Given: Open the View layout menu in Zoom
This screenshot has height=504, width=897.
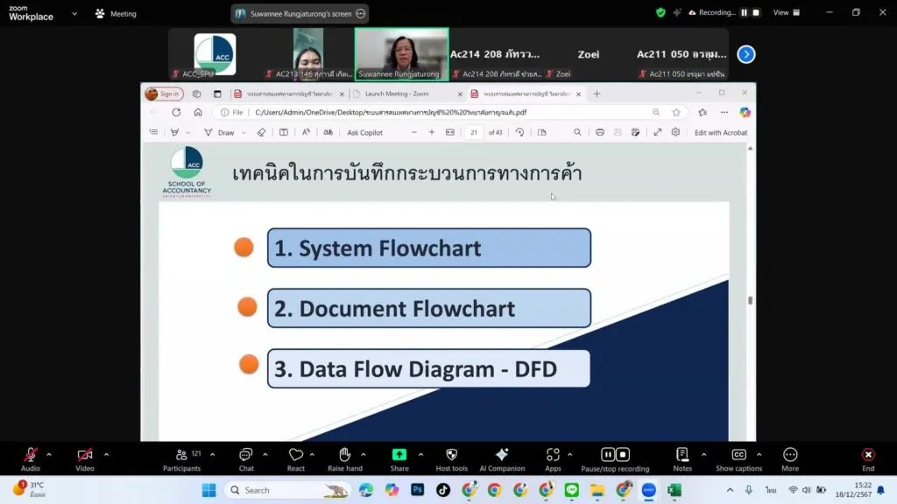Looking at the screenshot, I should 787,12.
